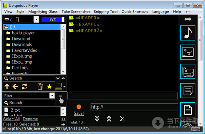The image size is (205, 134).
Task: Click the right arrow below file list
Action: click(x=63, y=124)
